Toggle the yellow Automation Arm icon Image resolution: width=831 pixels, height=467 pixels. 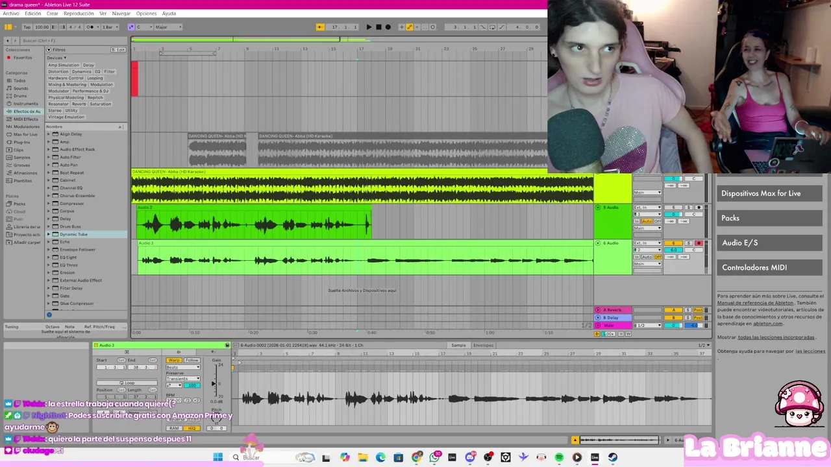coord(409,27)
